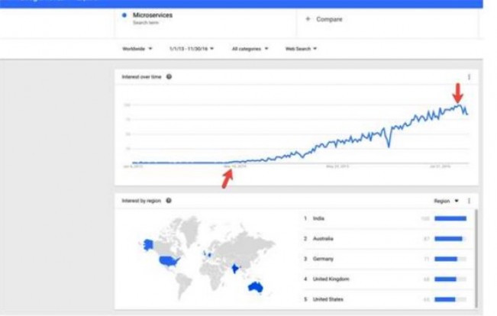Click the blue dot beside Microservices
The width and height of the screenshot is (497, 316).
(124, 15)
